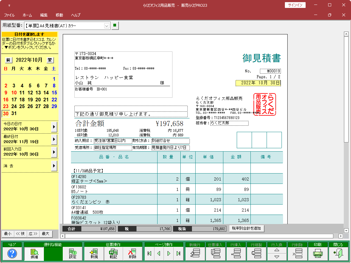Open the 用紙型番 paper type dropdown

click(x=107, y=26)
